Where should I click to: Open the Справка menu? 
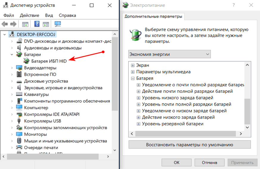[67, 15]
